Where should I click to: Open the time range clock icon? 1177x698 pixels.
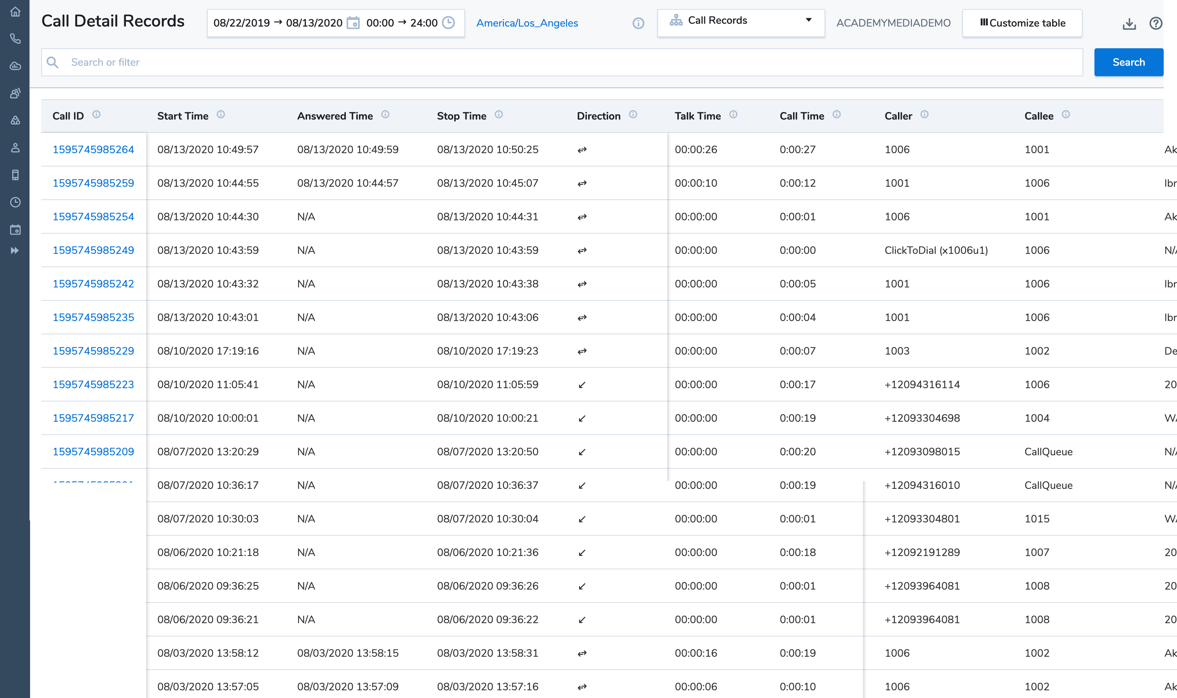pyautogui.click(x=449, y=23)
